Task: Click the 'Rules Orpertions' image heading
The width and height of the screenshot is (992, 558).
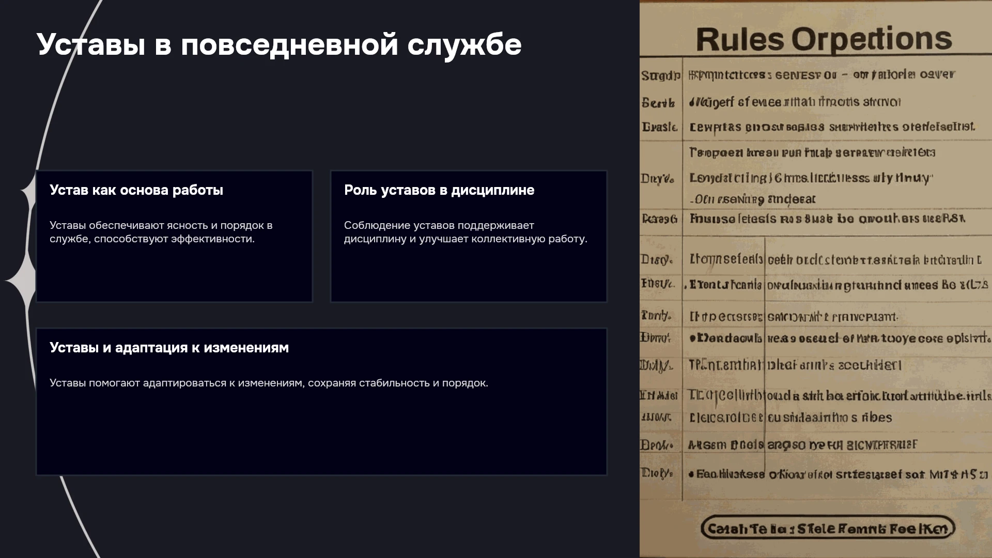Action: coord(824,39)
